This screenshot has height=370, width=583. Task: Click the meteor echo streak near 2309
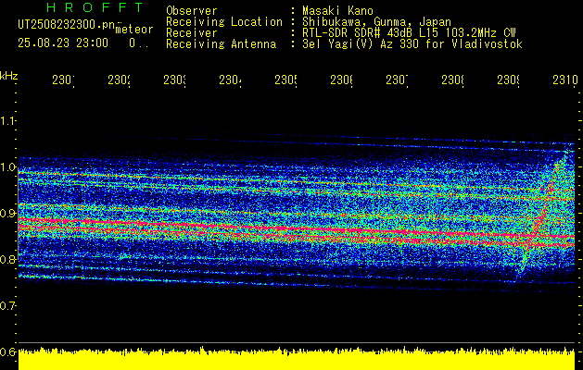click(x=543, y=216)
